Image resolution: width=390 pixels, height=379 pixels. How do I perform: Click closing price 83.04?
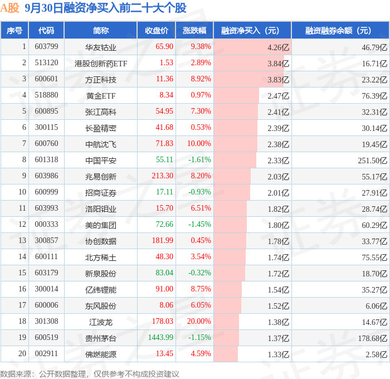click(164, 273)
